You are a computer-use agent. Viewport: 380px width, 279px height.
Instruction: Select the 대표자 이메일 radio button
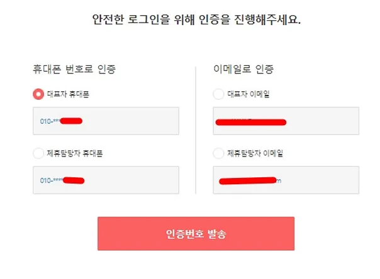coord(218,94)
